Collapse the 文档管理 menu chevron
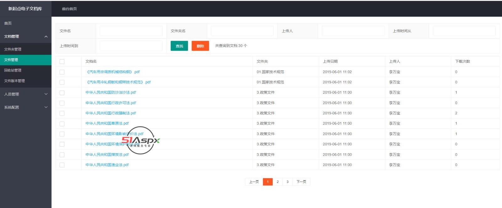This screenshot has width=502, height=208. click(x=46, y=37)
